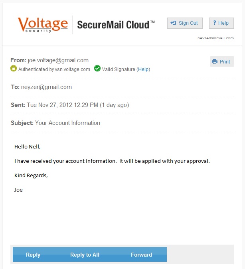Sign out using the Sign Out button

[185, 23]
